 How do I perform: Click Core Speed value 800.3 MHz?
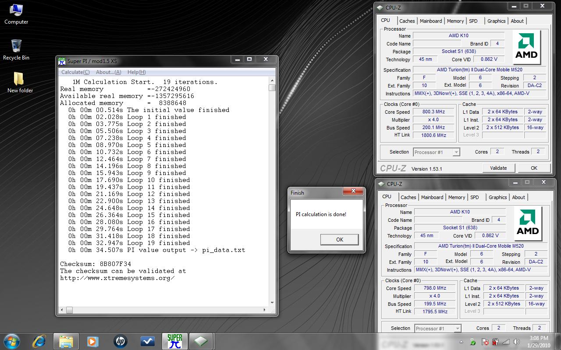433,112
